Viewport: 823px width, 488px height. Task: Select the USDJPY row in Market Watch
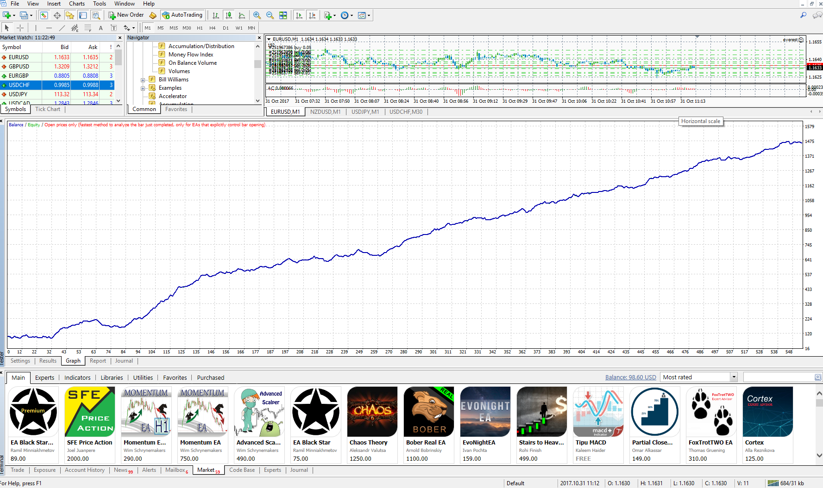pos(57,94)
